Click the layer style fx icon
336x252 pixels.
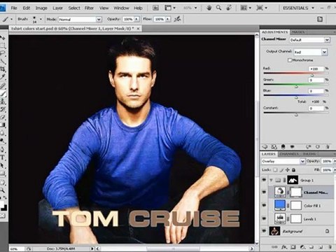(283, 247)
